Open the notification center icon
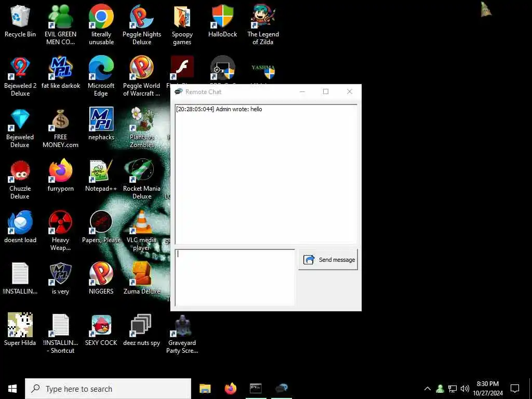 click(515, 389)
